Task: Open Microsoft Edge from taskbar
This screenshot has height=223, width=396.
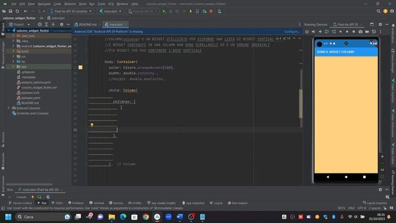Action: pos(123,217)
